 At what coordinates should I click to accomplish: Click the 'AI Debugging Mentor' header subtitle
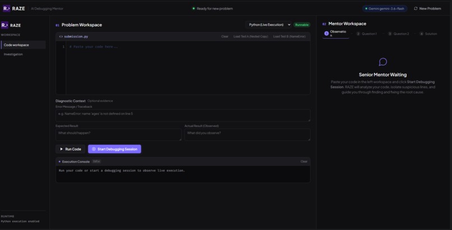[x=47, y=8]
